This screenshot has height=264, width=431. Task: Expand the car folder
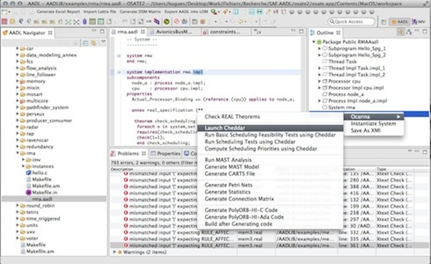(x=17, y=48)
